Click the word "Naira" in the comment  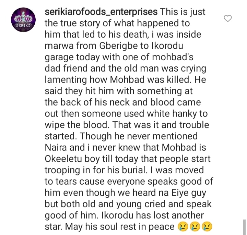pyautogui.click(x=57, y=148)
